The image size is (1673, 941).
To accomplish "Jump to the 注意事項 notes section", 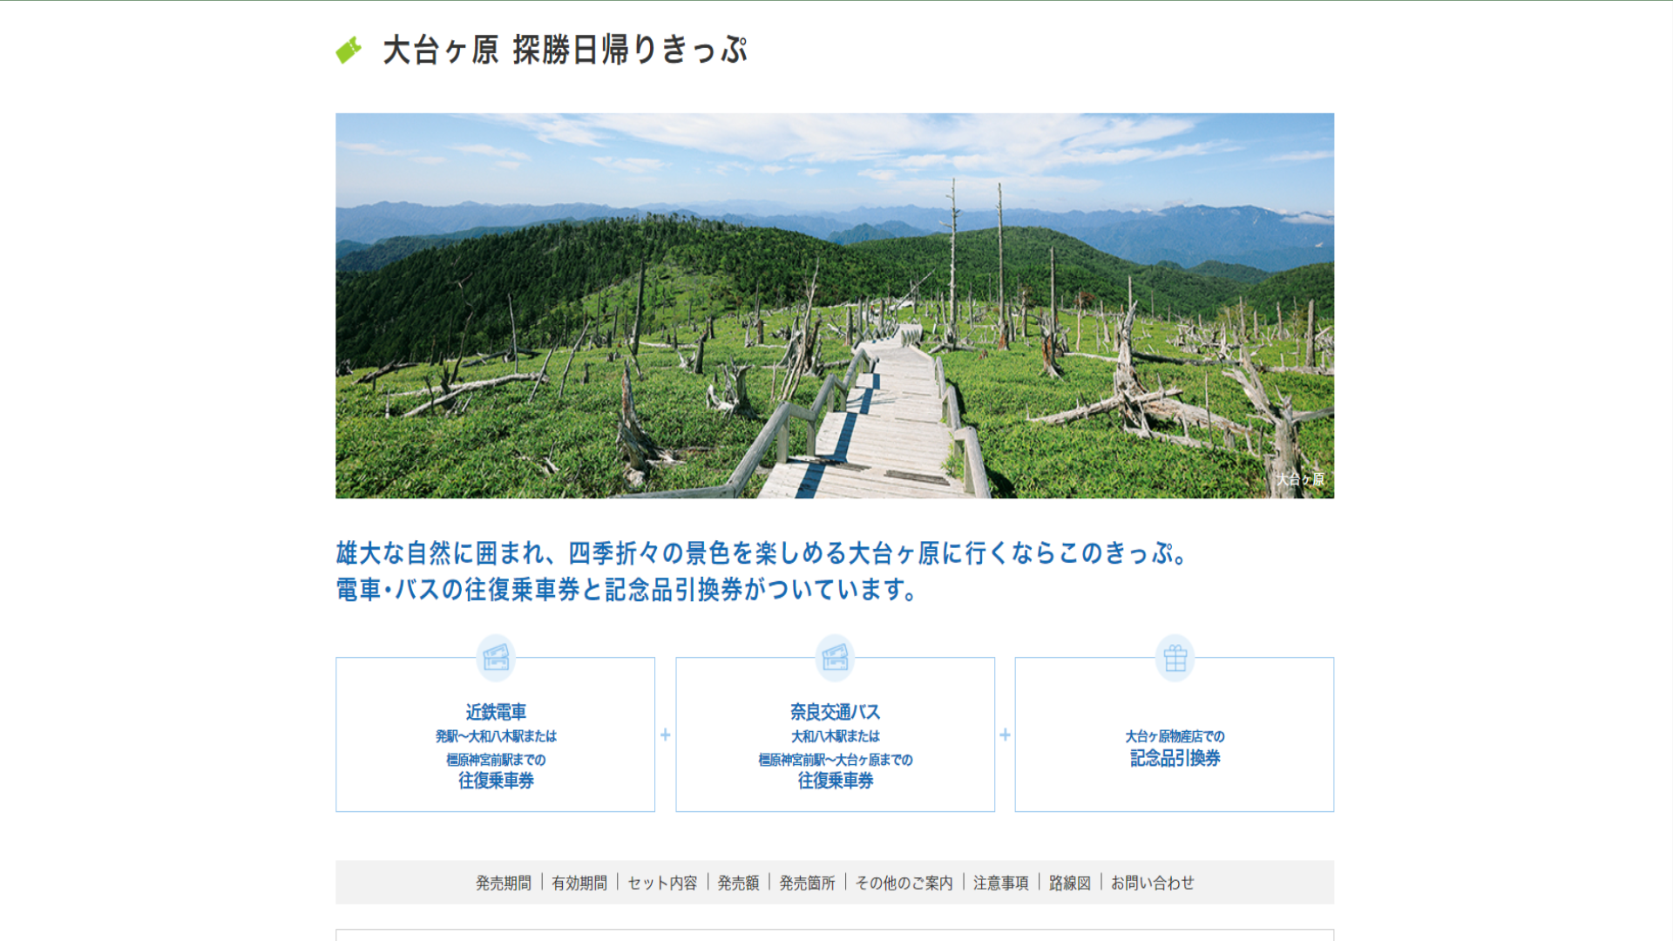I will coord(1000,883).
